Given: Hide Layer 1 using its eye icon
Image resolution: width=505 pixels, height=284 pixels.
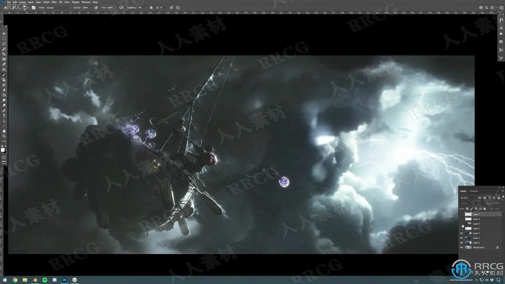Looking at the screenshot, I should (x=461, y=243).
